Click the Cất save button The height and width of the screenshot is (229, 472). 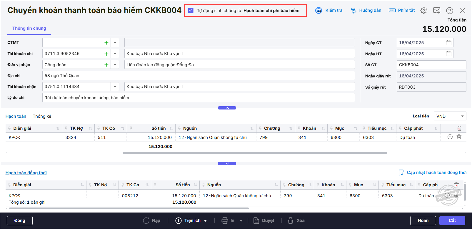[x=452, y=220]
